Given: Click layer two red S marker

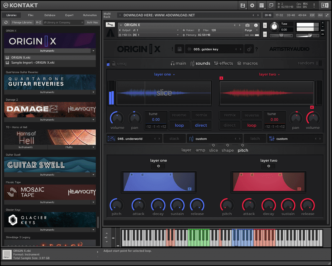Looking at the screenshot, I should tap(221, 78).
